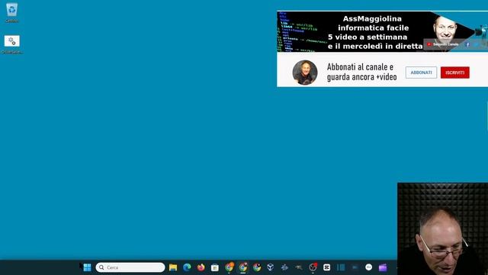Click the YouTube Seguimi Canale link
Viewport: 488px width, 275px height.
click(x=442, y=44)
